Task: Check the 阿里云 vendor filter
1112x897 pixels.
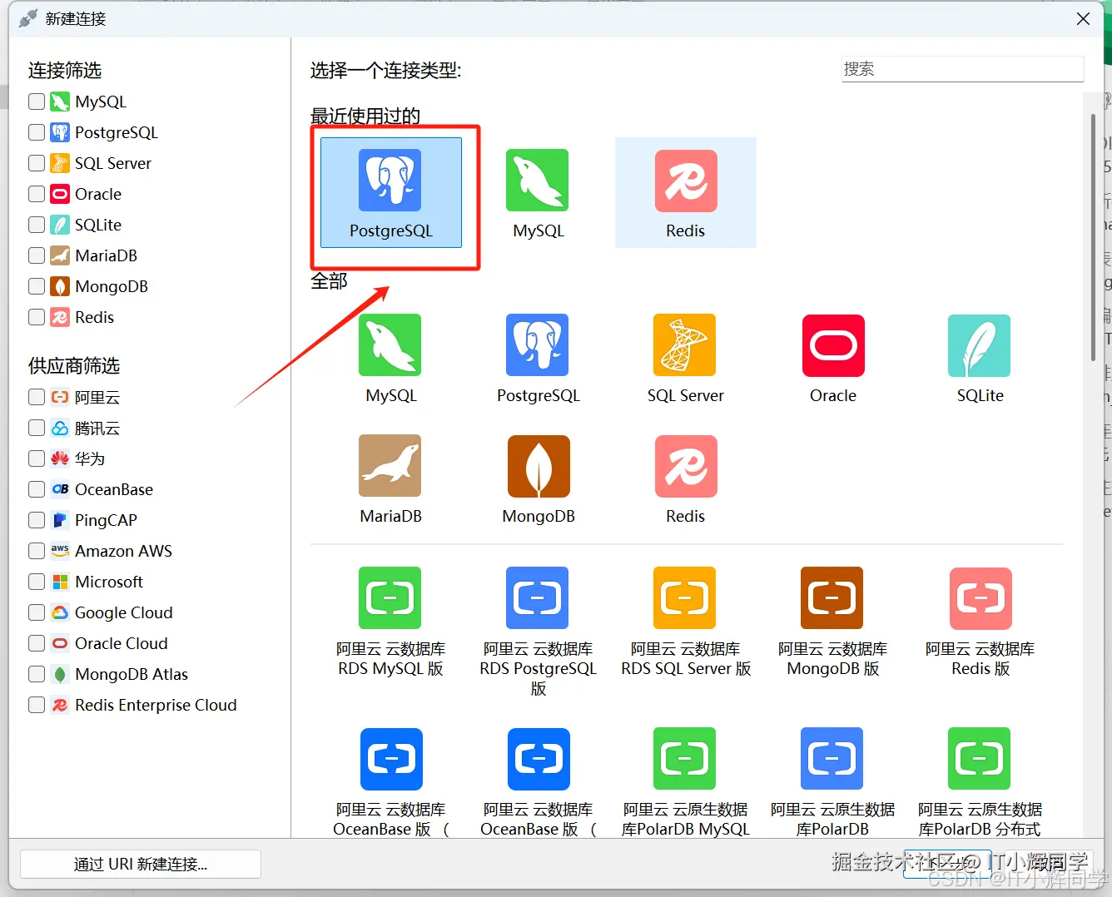Action: point(36,397)
